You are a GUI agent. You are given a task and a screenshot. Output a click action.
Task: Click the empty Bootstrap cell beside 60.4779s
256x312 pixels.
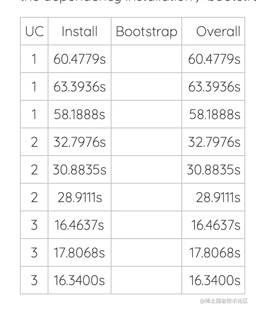[x=146, y=59]
